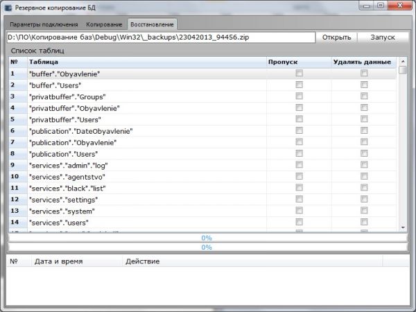
Task: Enable Пропуск for "services"."users"
Action: (x=299, y=222)
